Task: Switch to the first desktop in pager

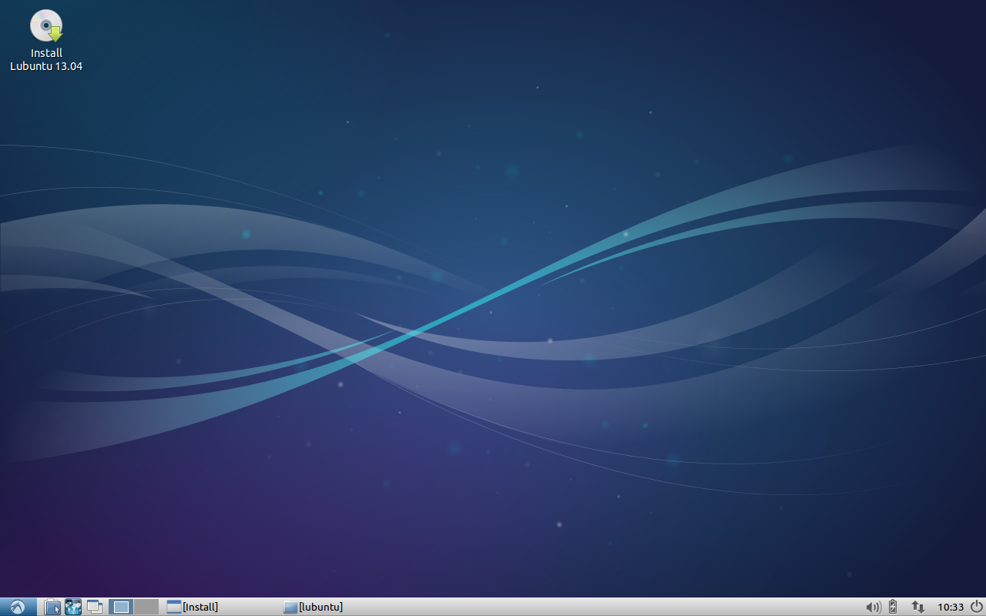Action: [121, 607]
